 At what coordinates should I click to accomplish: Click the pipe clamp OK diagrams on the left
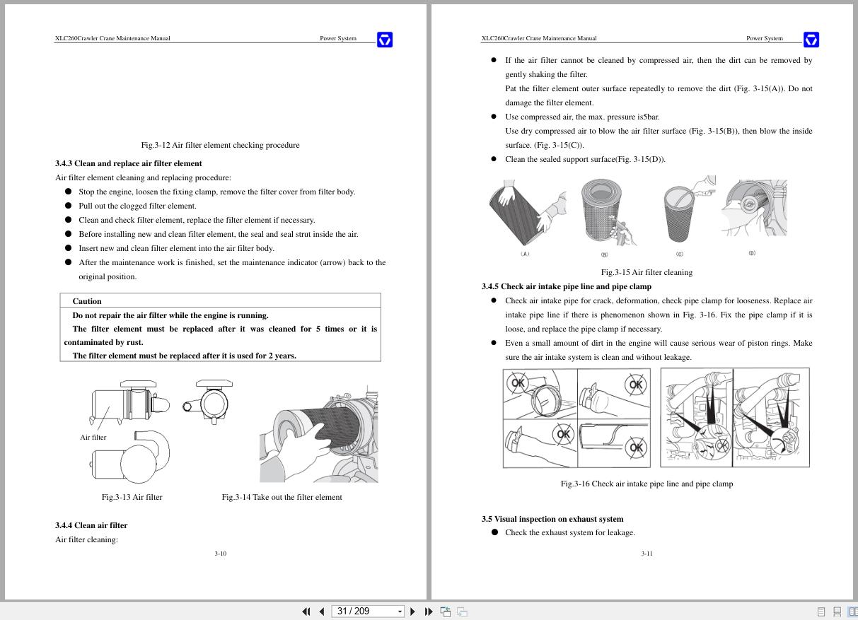click(x=576, y=418)
